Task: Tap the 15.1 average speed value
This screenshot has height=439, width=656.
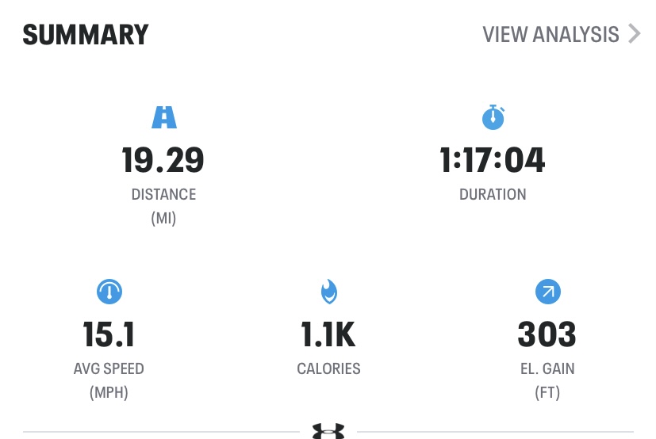Action: (x=109, y=334)
